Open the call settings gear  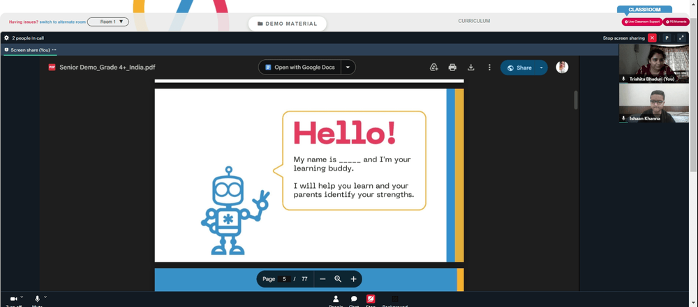7,38
